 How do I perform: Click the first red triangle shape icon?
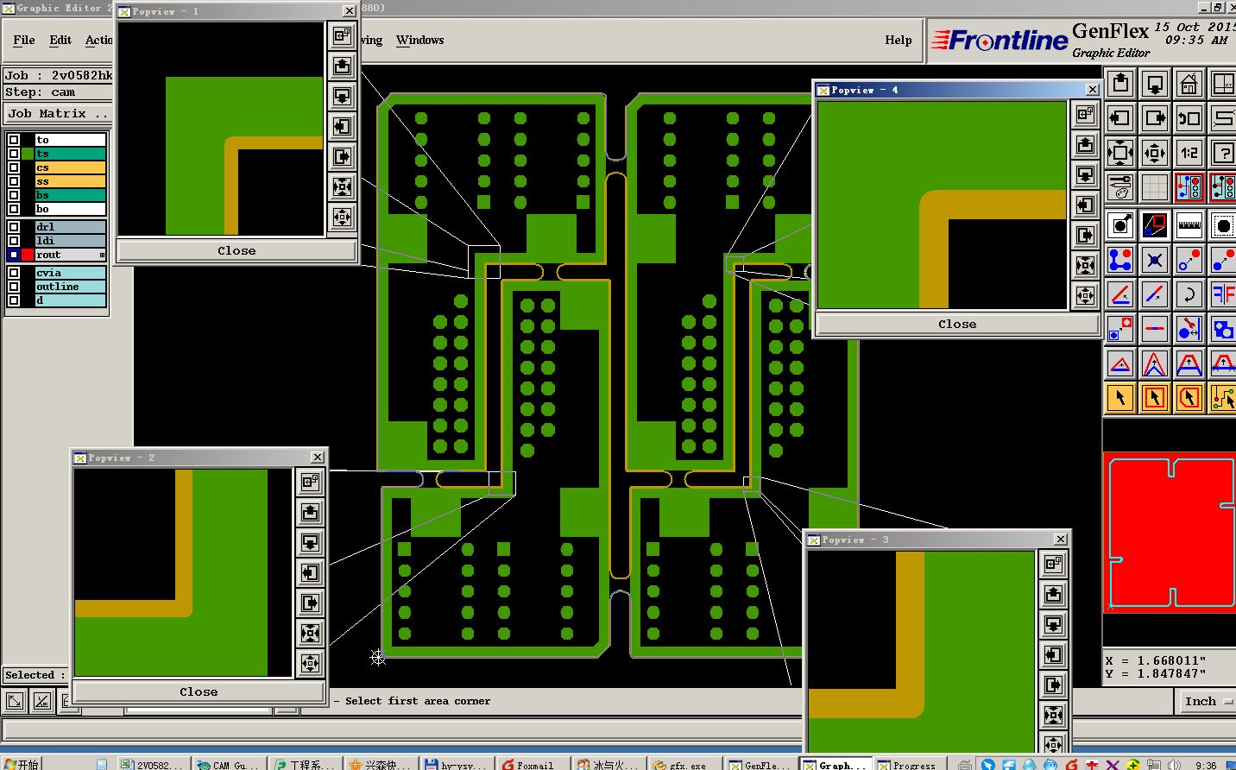1120,363
